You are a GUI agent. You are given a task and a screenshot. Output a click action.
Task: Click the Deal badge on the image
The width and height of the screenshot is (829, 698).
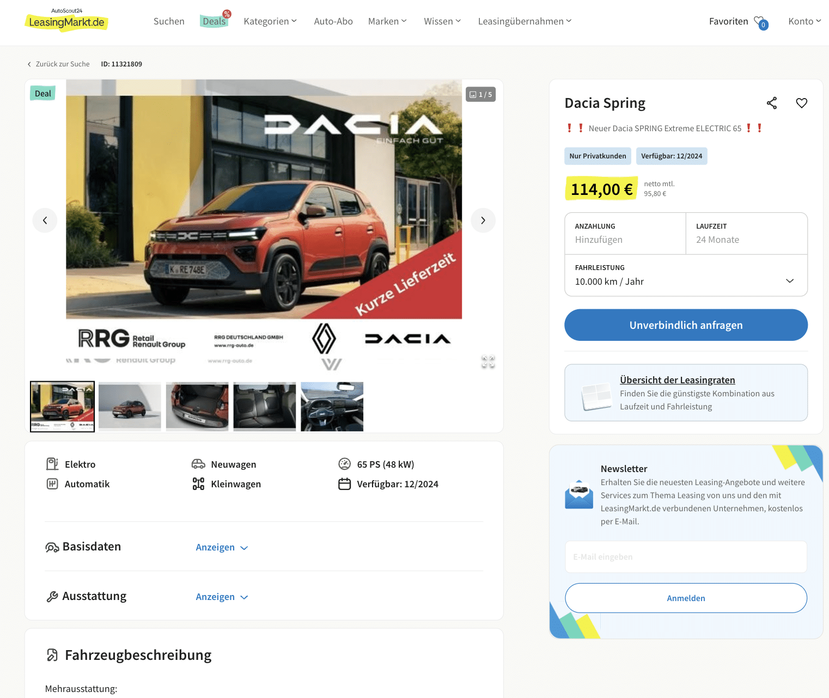click(x=42, y=93)
